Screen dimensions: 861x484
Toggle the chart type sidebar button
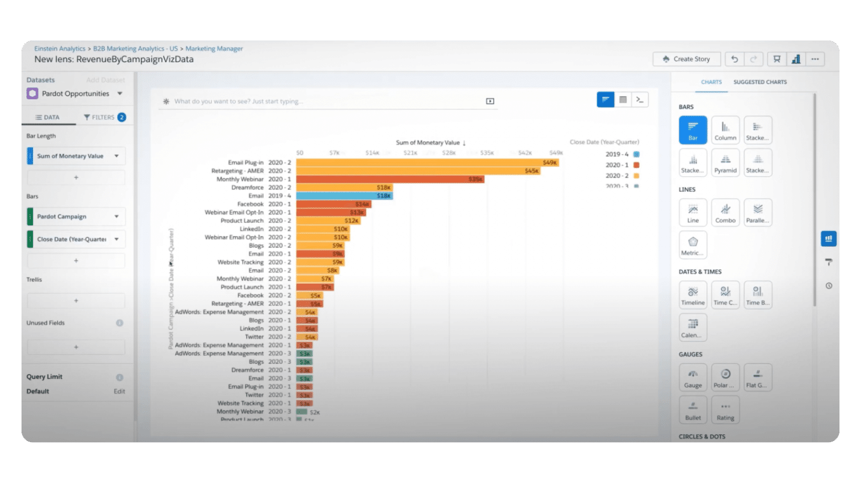point(829,238)
